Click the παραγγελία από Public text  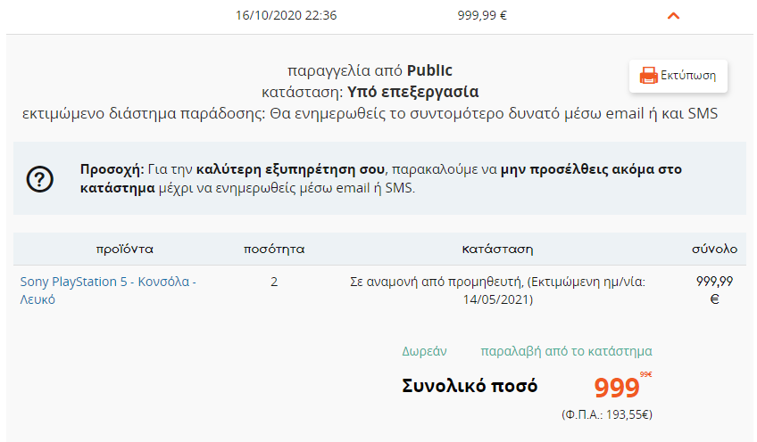click(x=370, y=70)
